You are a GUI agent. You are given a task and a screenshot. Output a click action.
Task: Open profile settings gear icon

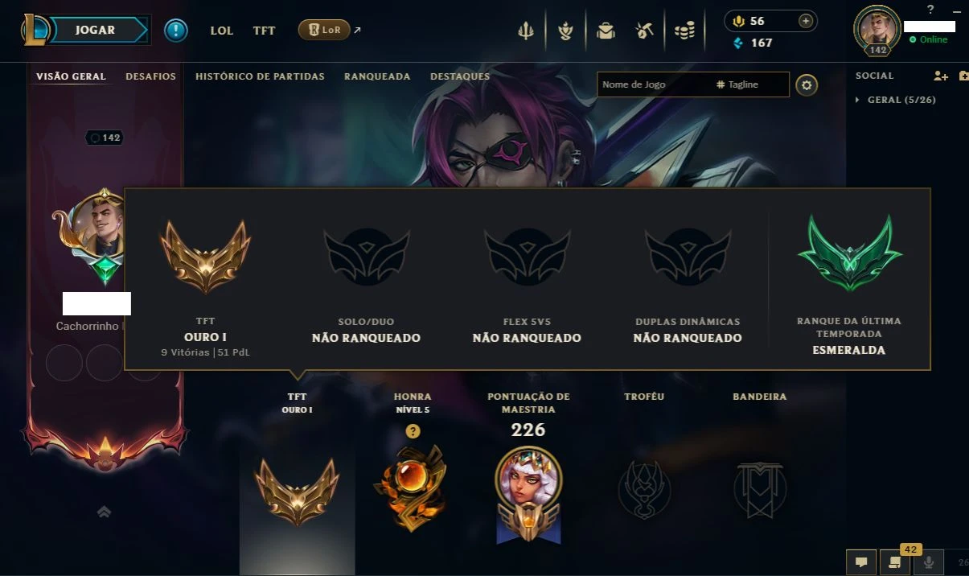point(807,84)
